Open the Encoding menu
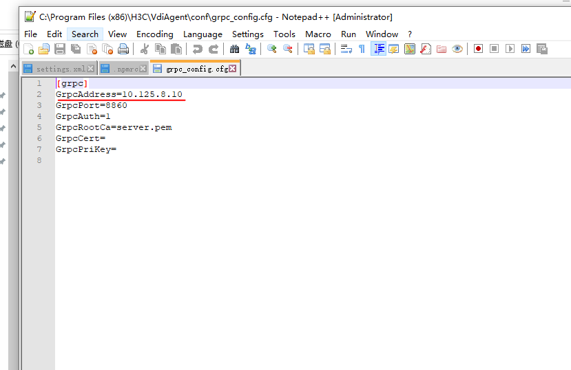This screenshot has height=370, width=571. [x=155, y=34]
